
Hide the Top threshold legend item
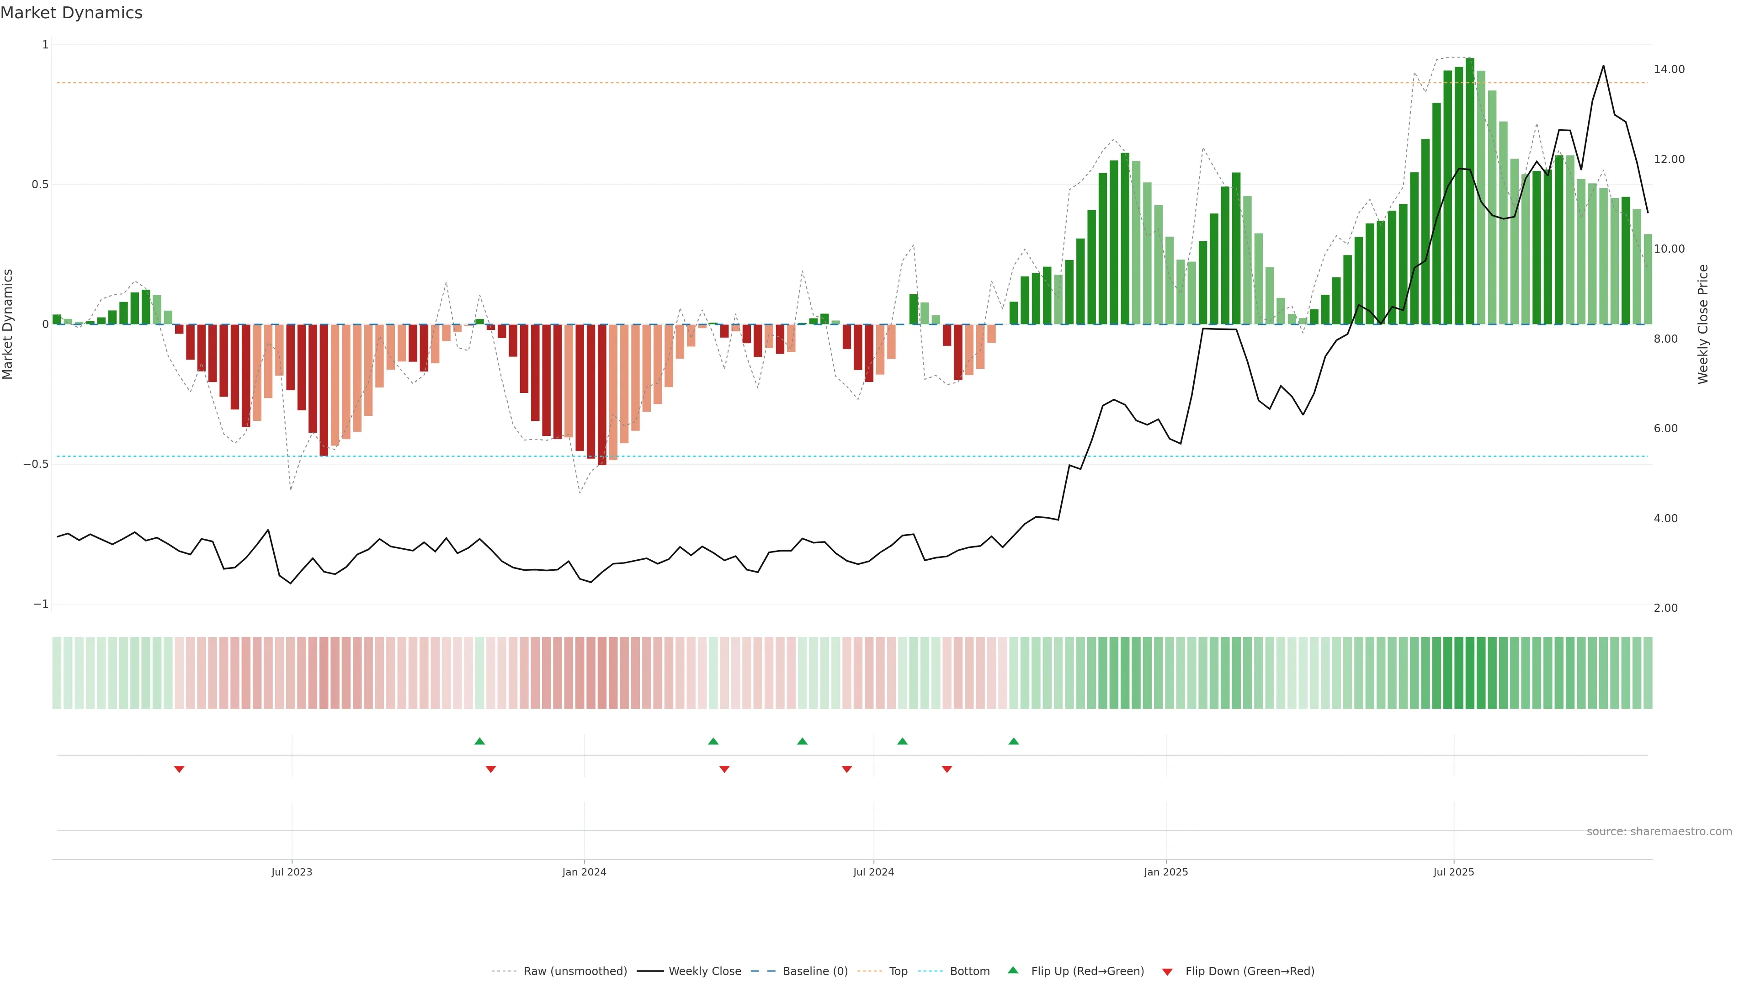(898, 971)
